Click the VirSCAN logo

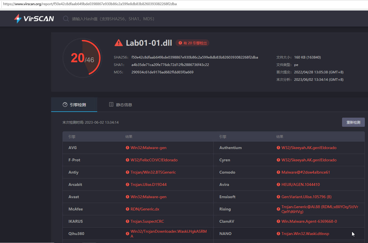[x=34, y=19]
